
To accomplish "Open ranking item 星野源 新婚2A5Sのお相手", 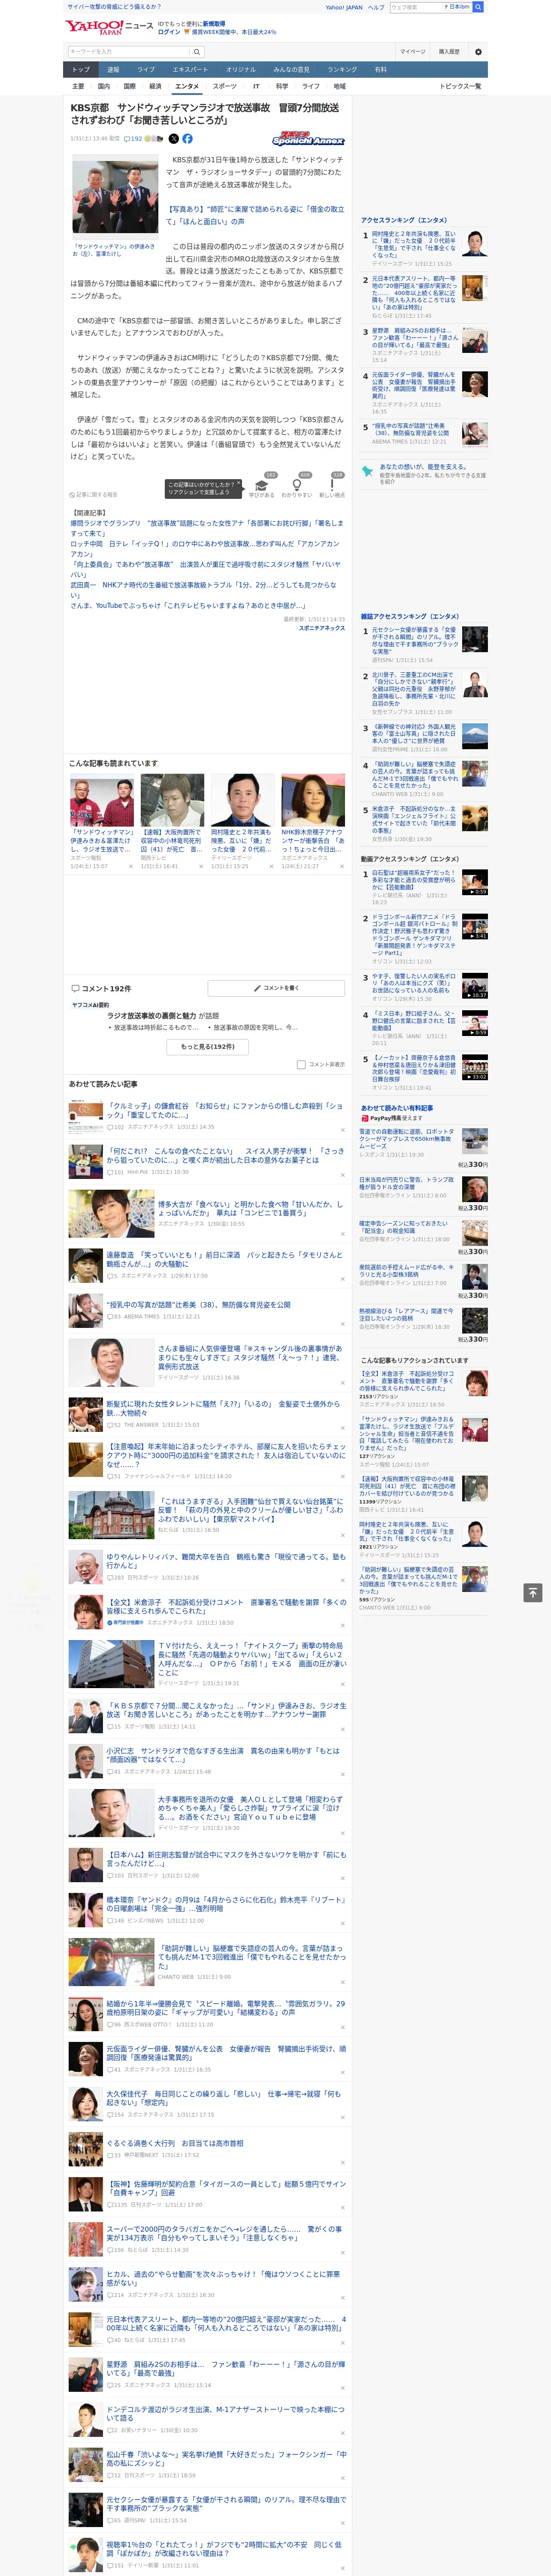I will pos(415,338).
